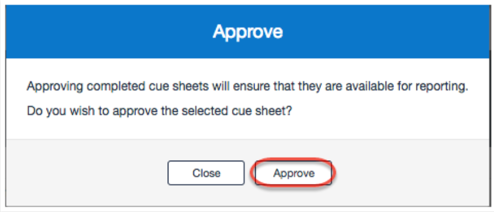Click the word 'Approving' in the message

(x=54, y=87)
